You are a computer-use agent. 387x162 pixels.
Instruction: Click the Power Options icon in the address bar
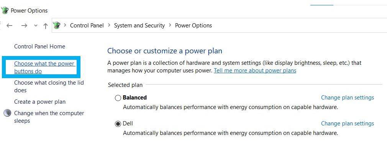(x=57, y=26)
